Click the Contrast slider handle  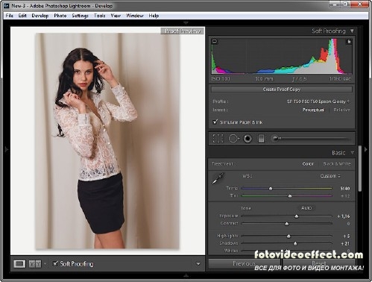(x=287, y=224)
